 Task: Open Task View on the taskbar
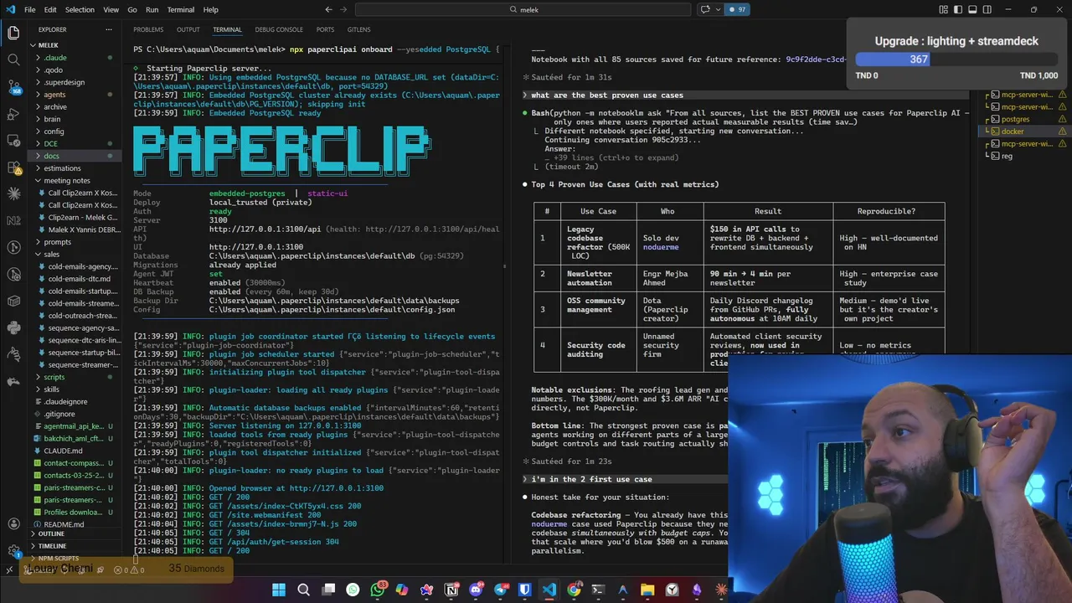tap(328, 590)
